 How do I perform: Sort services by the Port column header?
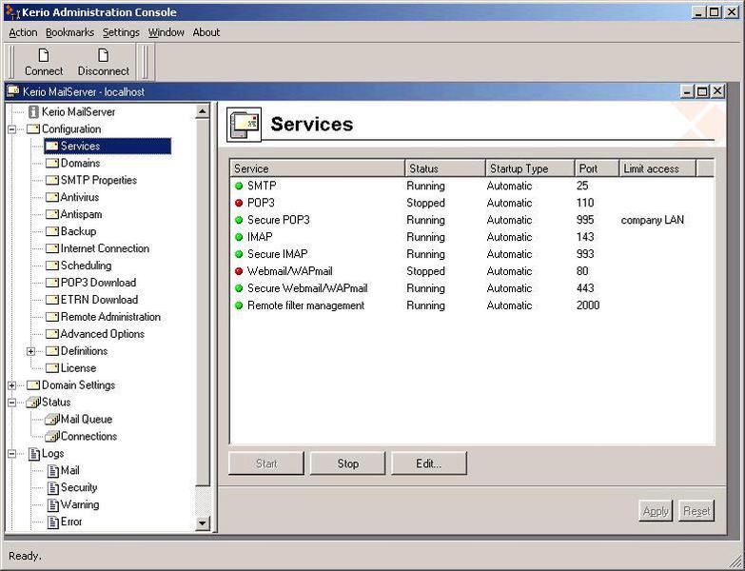coord(595,168)
